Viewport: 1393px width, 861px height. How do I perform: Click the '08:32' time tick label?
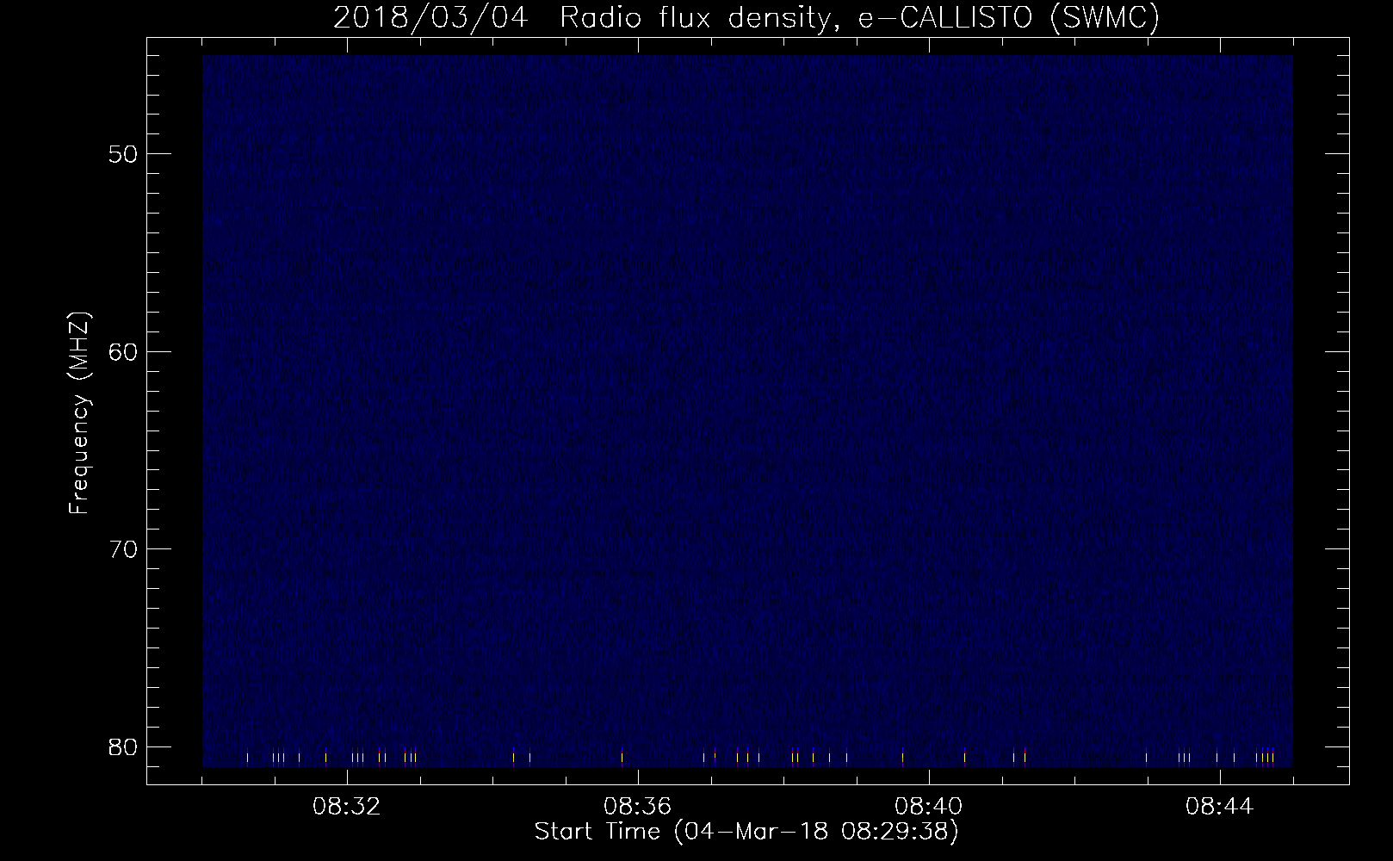point(347,807)
